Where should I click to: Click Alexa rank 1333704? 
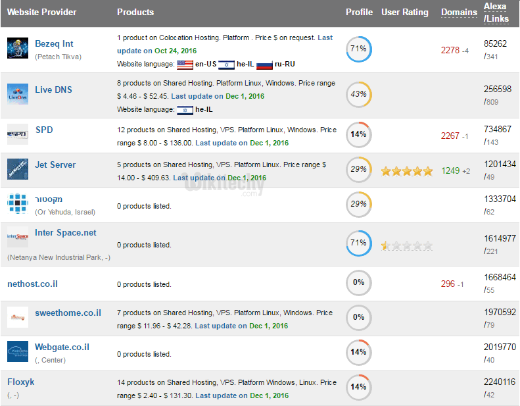[500, 199]
